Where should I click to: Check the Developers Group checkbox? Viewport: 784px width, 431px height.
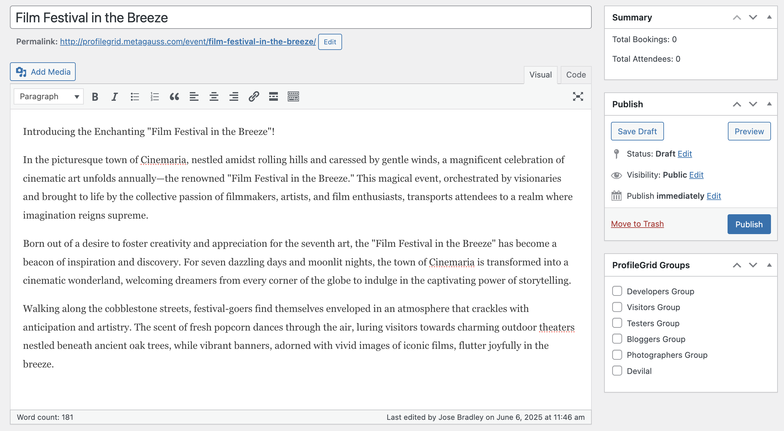[617, 291]
